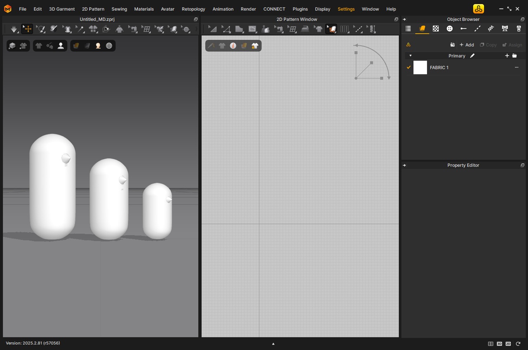Image resolution: width=528 pixels, height=350 pixels.
Task: Open FABRIC 1 more options menu
Action: pos(516,67)
